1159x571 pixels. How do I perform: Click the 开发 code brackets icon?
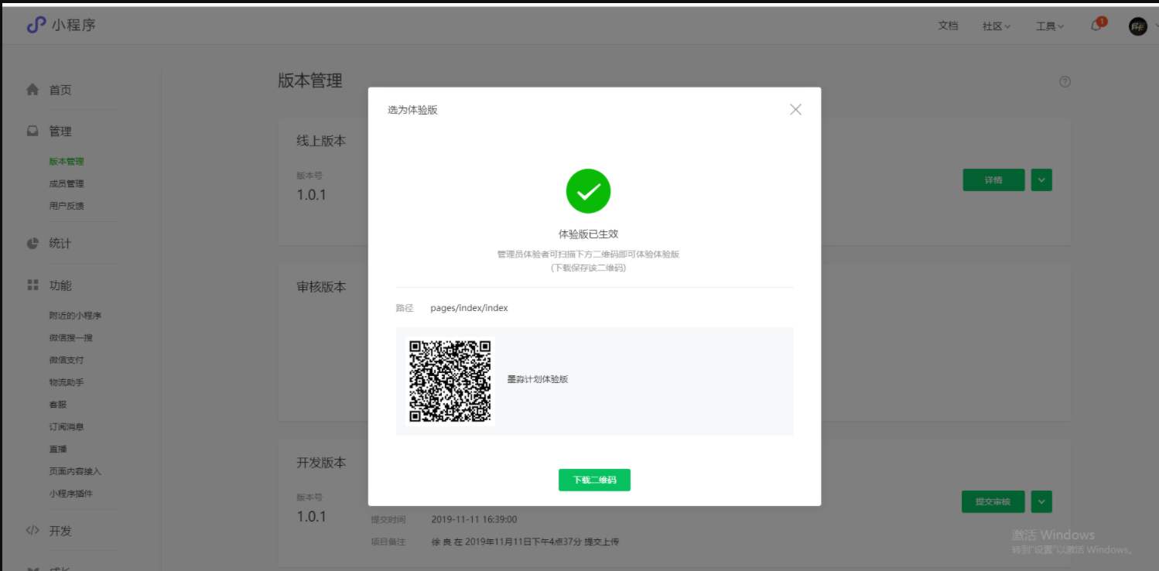[x=32, y=531]
